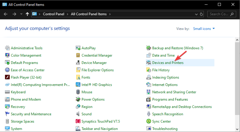Click the Programs and Features icon
Image resolution: width=240 pixels, height=132 pixels.
(148, 99)
